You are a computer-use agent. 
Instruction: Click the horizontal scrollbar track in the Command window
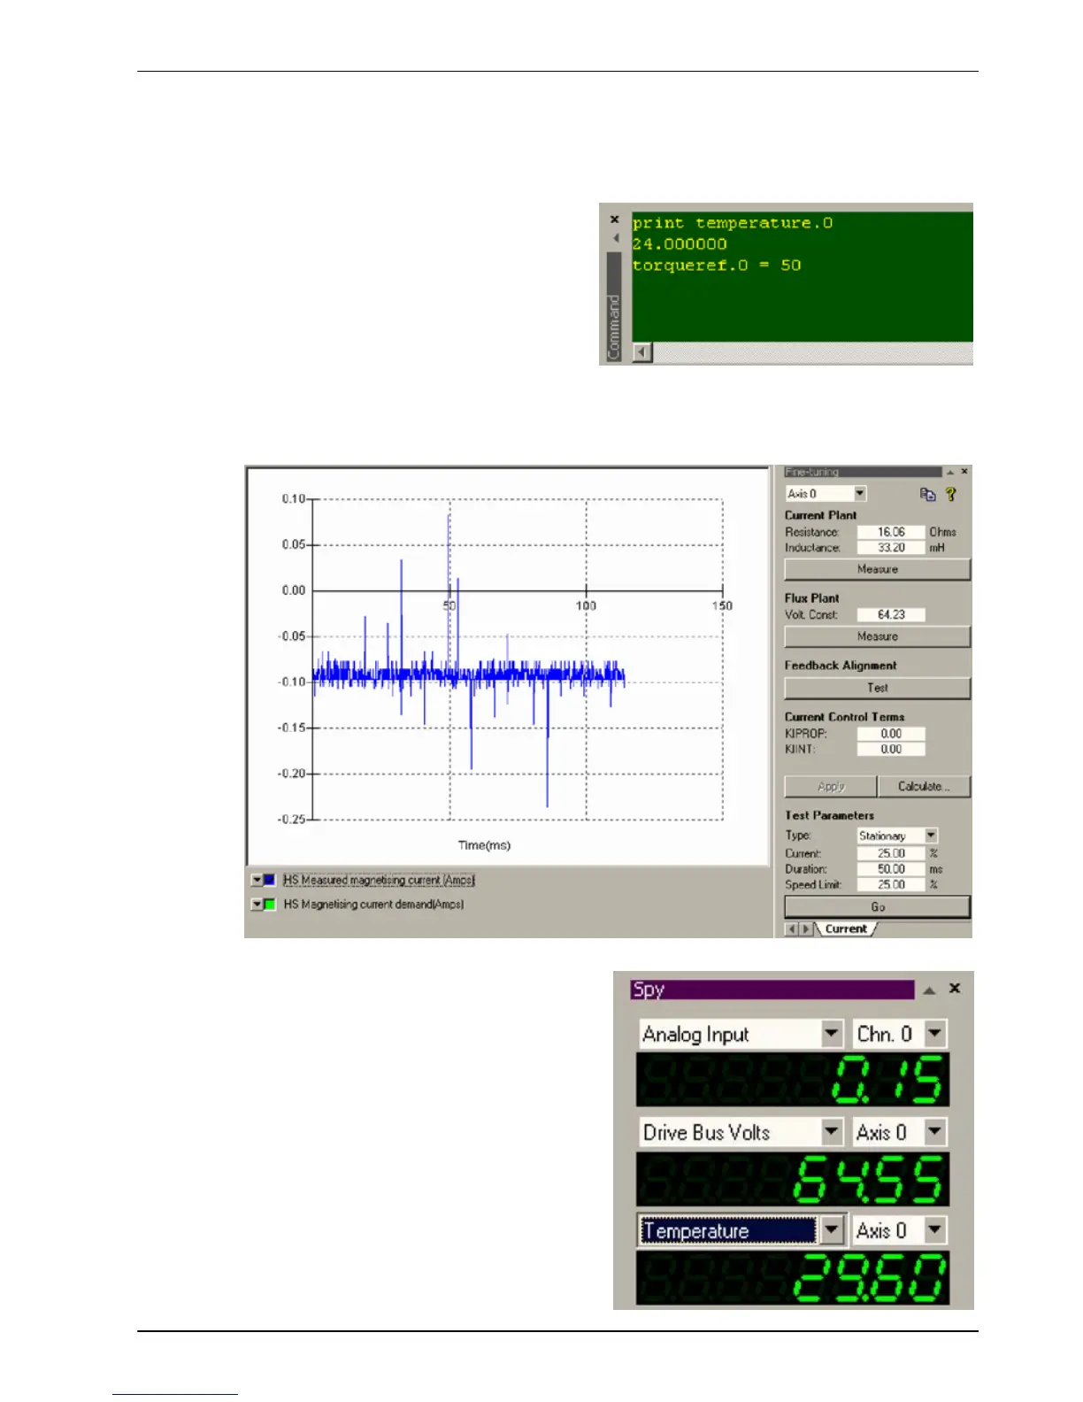(x=812, y=353)
